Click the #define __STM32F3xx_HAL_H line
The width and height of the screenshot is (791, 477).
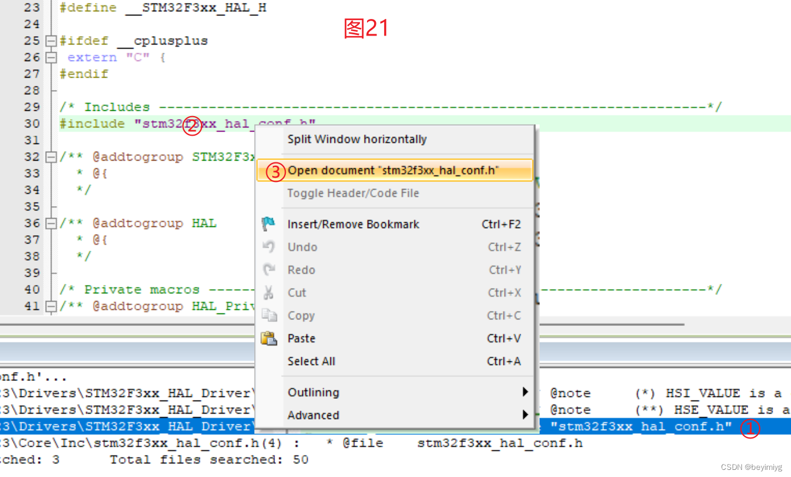point(163,8)
